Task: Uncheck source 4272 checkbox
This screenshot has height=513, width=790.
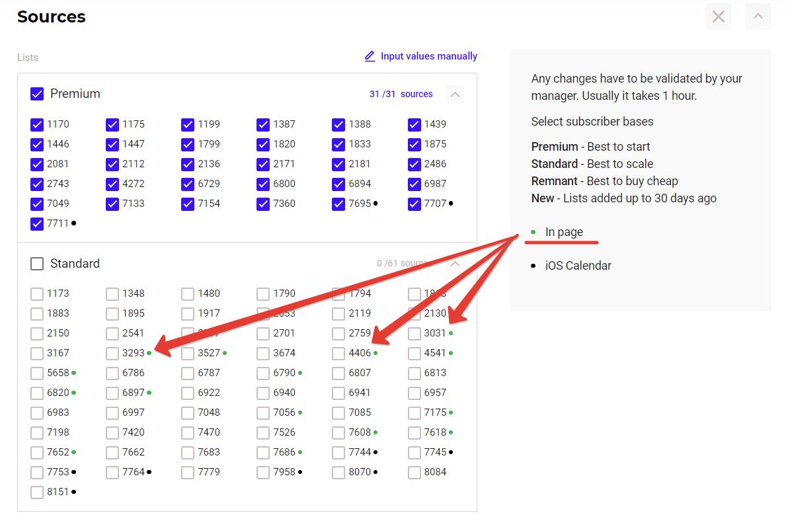Action: (x=112, y=184)
